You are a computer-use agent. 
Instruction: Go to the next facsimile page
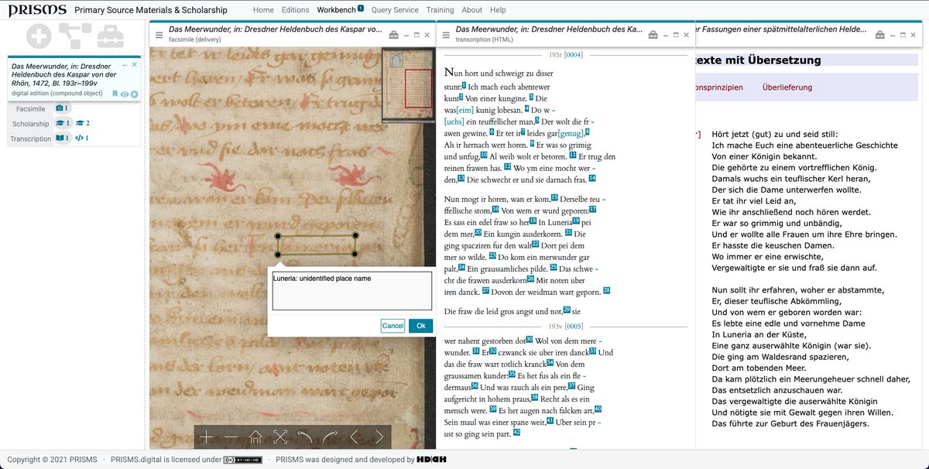click(x=379, y=437)
